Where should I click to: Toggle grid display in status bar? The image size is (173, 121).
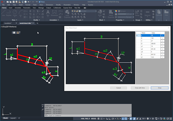click(x=98, y=118)
